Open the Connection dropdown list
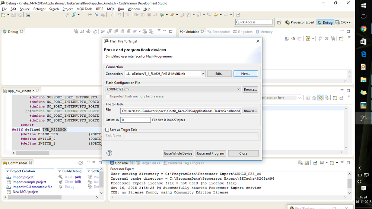372x209 pixels. tap(203, 74)
